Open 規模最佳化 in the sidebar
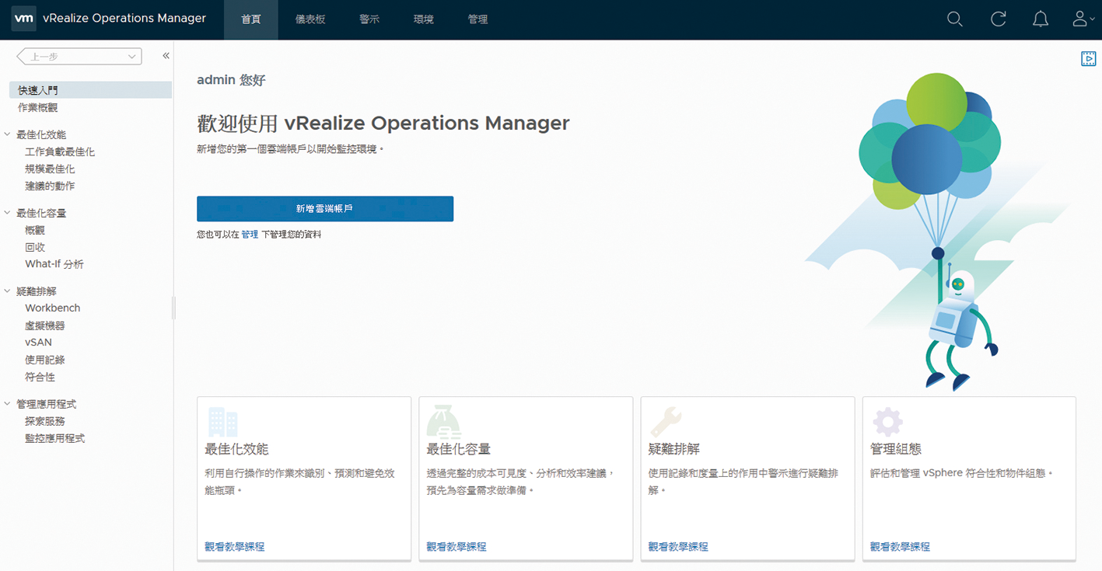The width and height of the screenshot is (1102, 571). (50, 169)
